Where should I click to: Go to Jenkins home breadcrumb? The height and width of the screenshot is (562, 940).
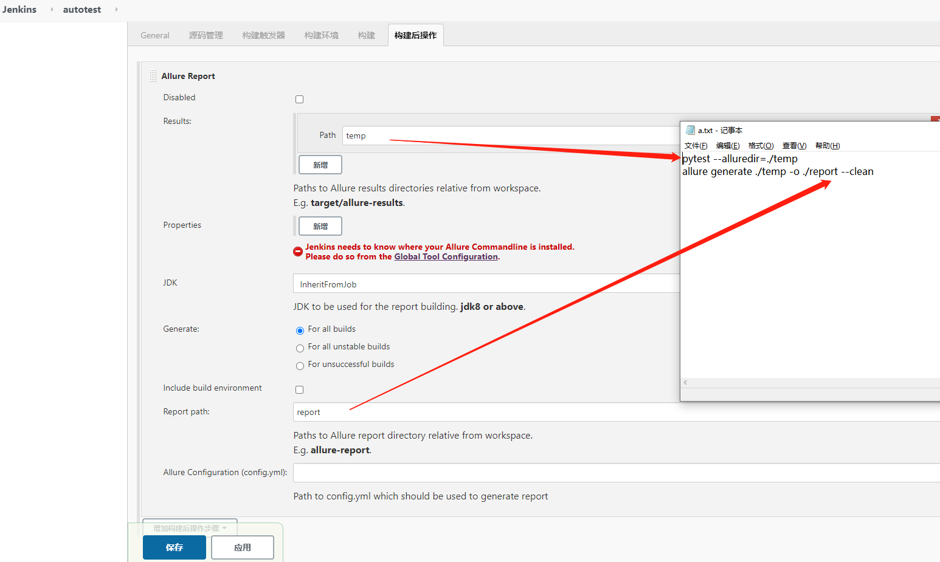[19, 10]
